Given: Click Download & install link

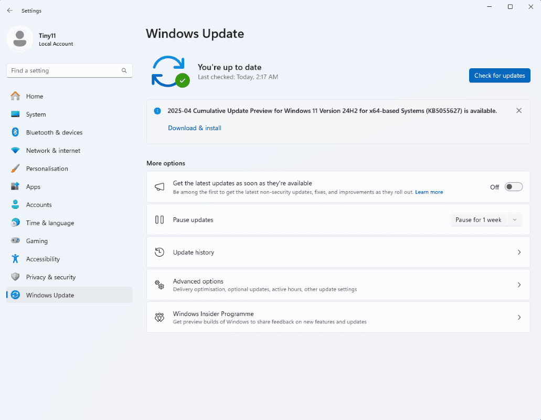Looking at the screenshot, I should click(195, 128).
